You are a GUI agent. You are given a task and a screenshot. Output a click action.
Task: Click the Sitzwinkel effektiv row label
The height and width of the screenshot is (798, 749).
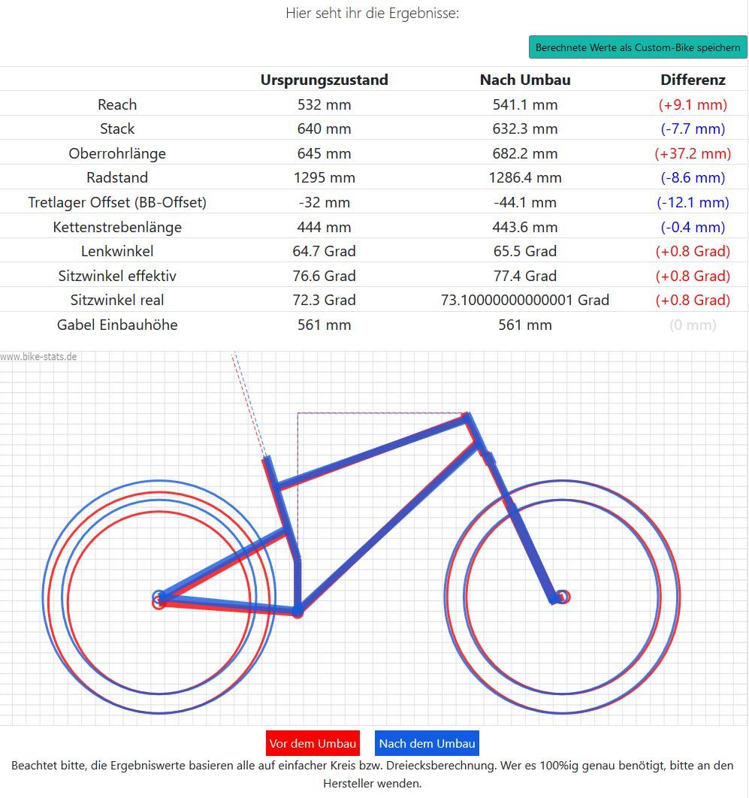click(117, 276)
